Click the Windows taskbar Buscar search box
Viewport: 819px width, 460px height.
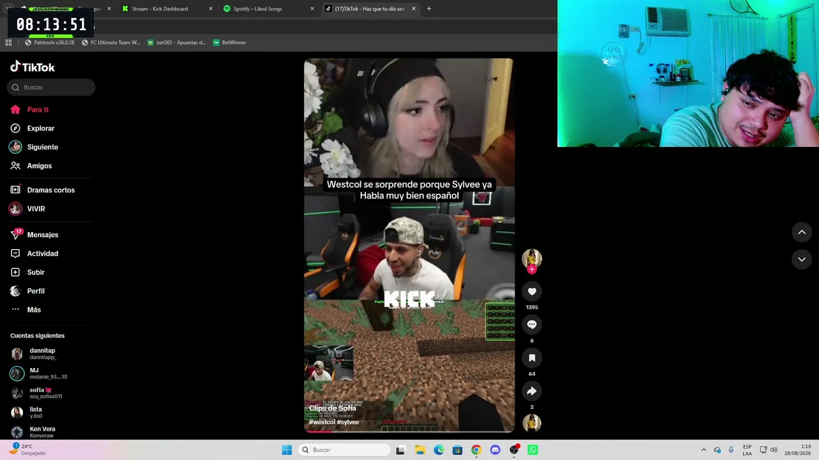coord(344,450)
